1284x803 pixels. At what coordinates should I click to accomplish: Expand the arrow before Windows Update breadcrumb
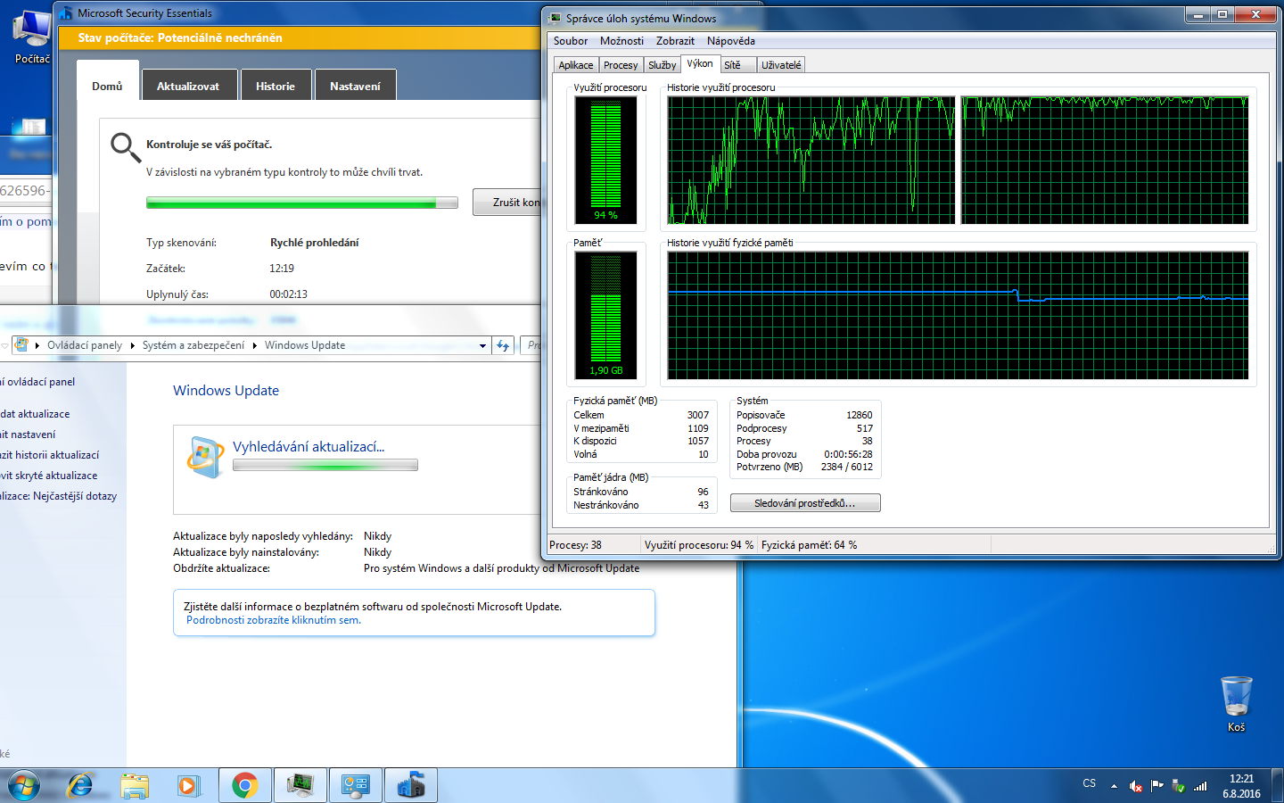point(255,345)
